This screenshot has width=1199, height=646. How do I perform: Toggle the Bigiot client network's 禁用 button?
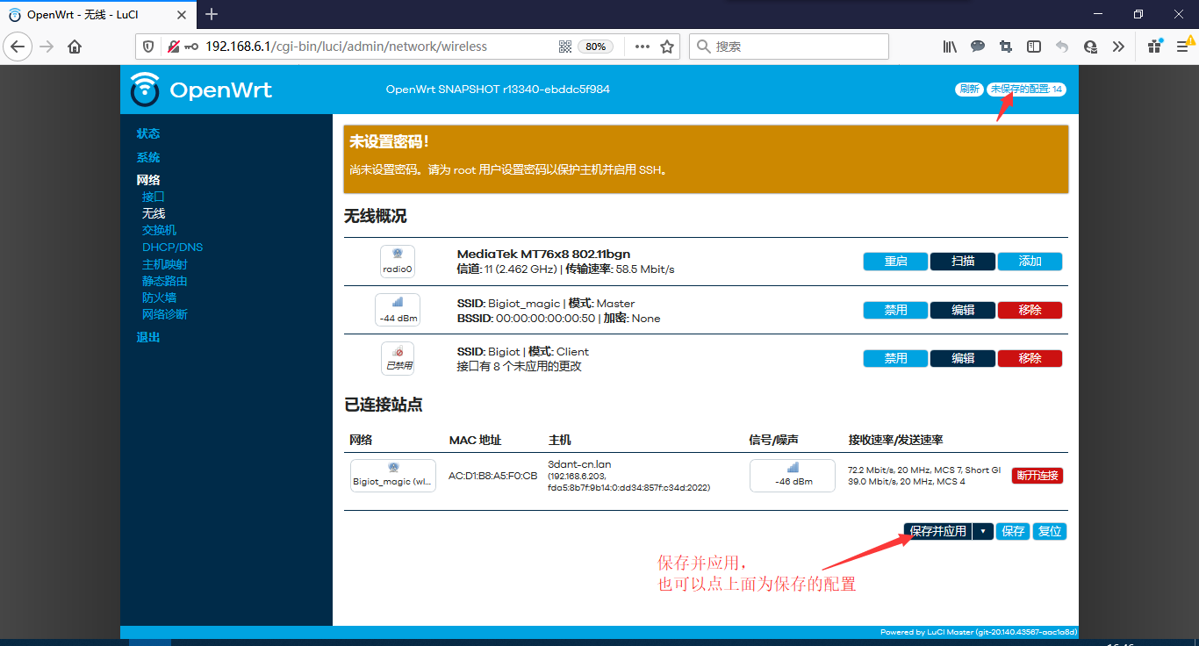[895, 358]
